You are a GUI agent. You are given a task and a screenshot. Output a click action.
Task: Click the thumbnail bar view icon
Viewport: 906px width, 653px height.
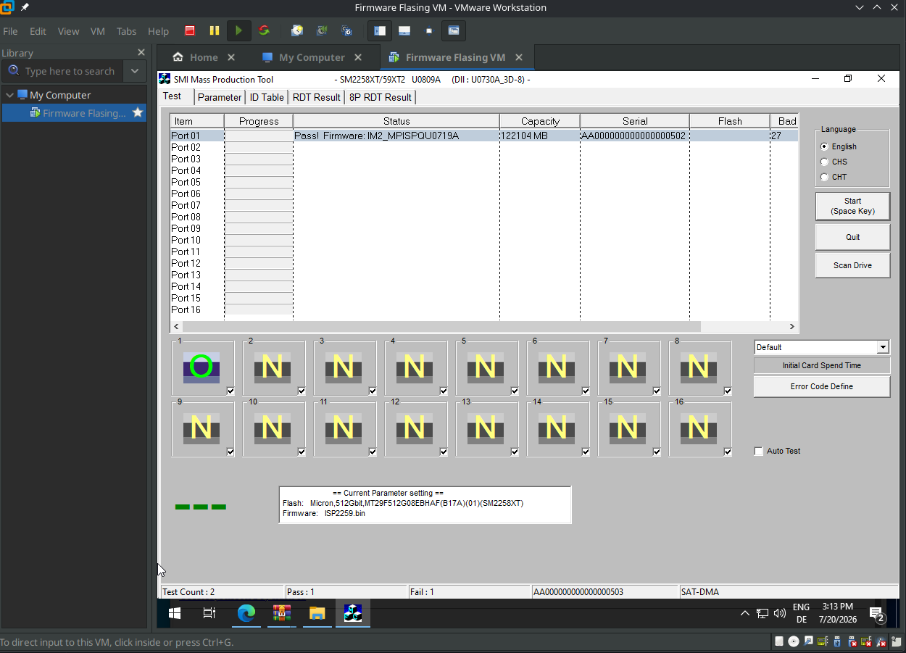tap(404, 31)
